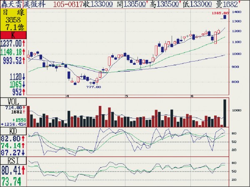Click the opening price 開136500
This screenshot has height=187, width=250.
[132, 5]
